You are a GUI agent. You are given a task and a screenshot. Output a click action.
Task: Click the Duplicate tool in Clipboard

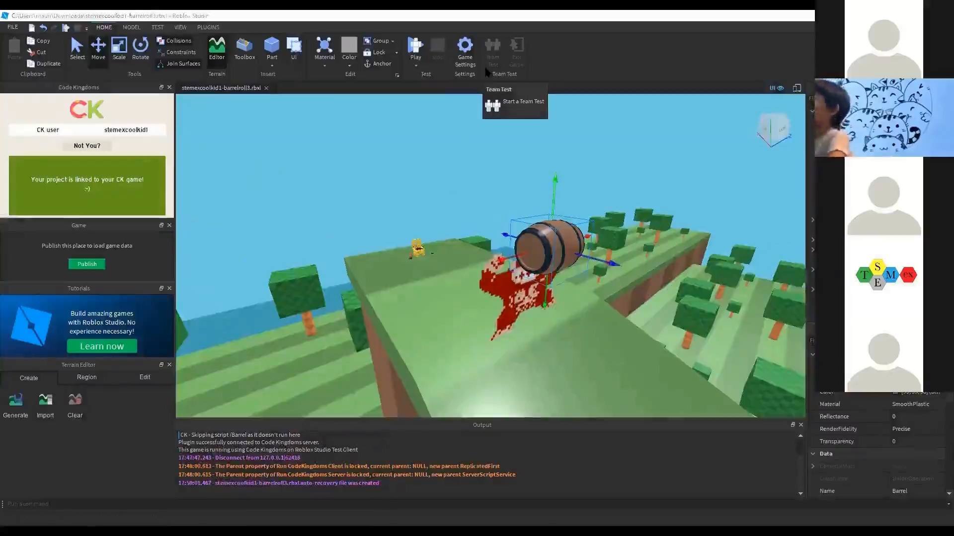(x=44, y=64)
